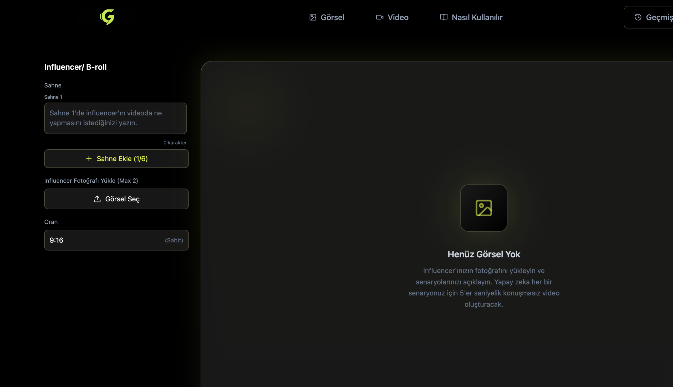The image size is (673, 387).
Task: Click the Henüz Görsel Yok heading
Action: pos(483,254)
